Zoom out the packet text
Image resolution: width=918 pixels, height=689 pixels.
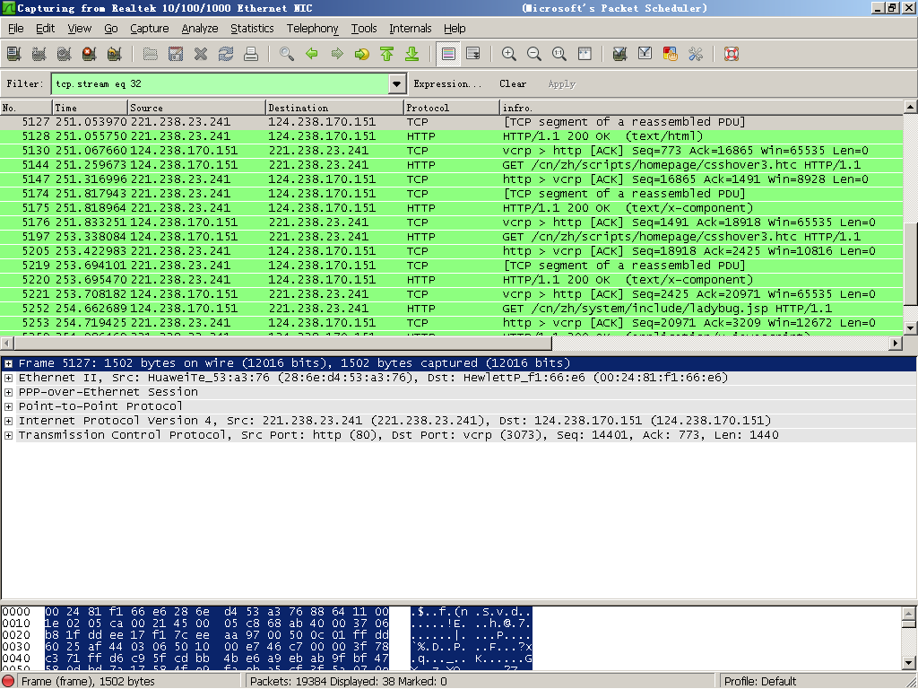(x=534, y=54)
